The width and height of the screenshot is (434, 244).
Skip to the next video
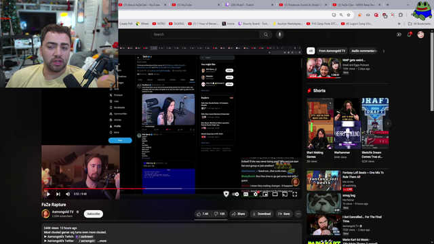point(58,195)
